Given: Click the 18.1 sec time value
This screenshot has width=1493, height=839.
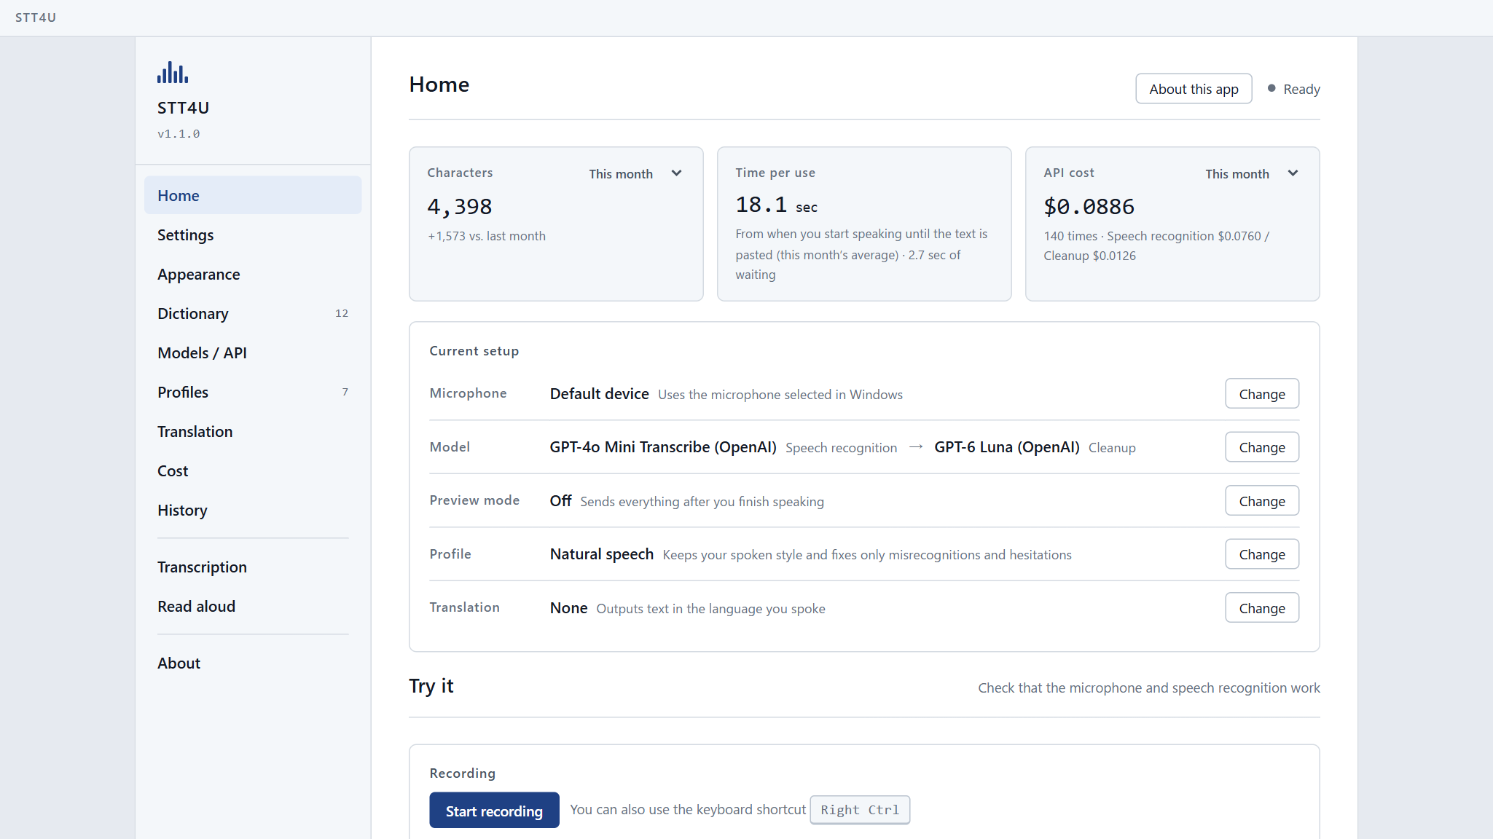Looking at the screenshot, I should coord(777,205).
